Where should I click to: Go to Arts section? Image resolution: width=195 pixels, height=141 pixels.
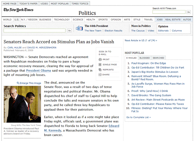(127, 19)
